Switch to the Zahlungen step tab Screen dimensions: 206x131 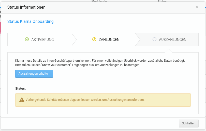point(106,39)
